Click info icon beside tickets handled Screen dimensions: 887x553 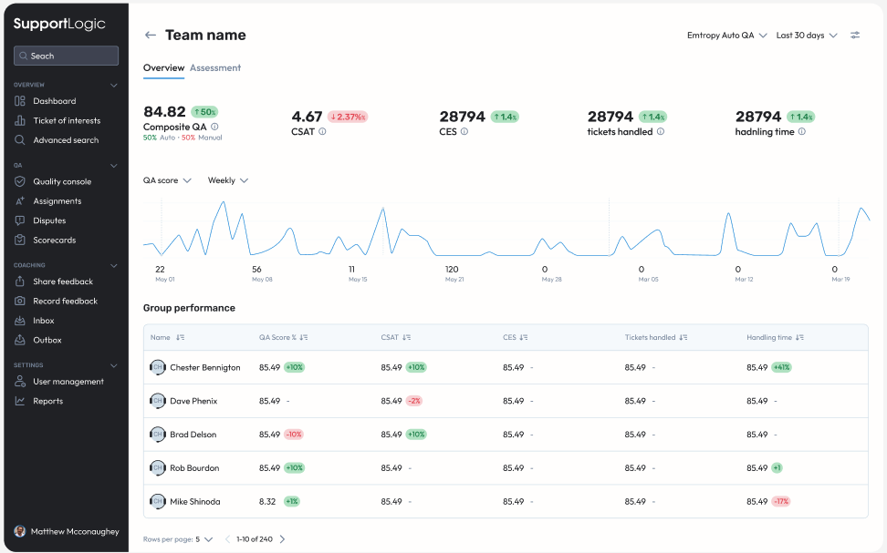coord(660,131)
